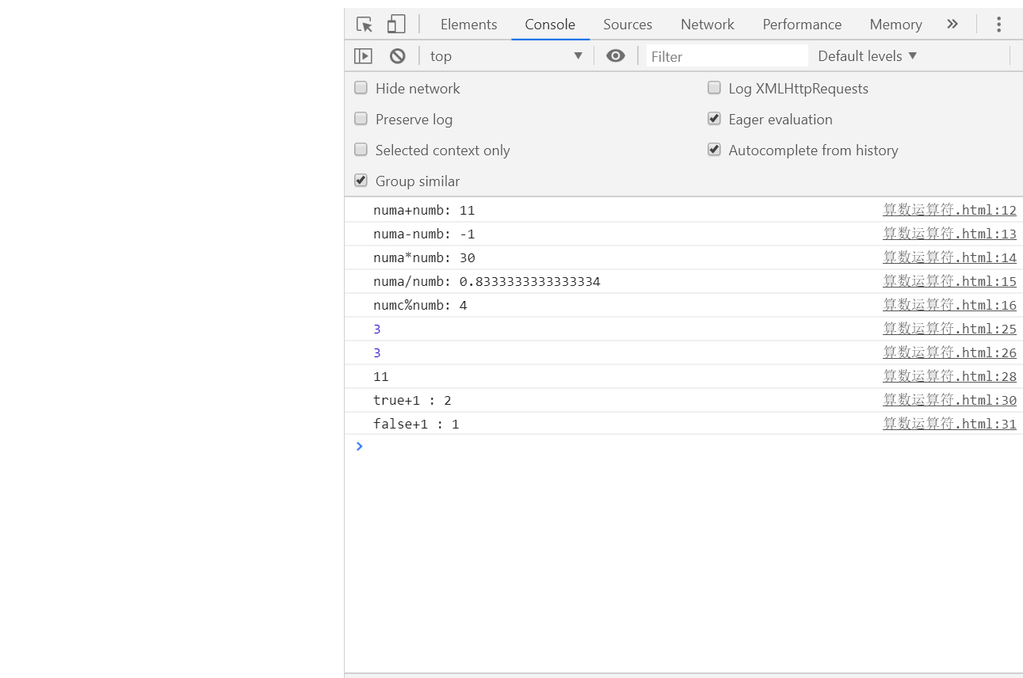Open source link 算数运算符.html:16
The image size is (1023, 678).
tap(949, 305)
